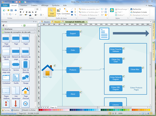The width and height of the screenshot is (156, 116).
Task: Switch to the Dessin1 document tab
Action: 45,22
